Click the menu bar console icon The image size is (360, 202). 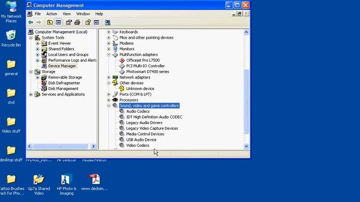[x=30, y=13]
